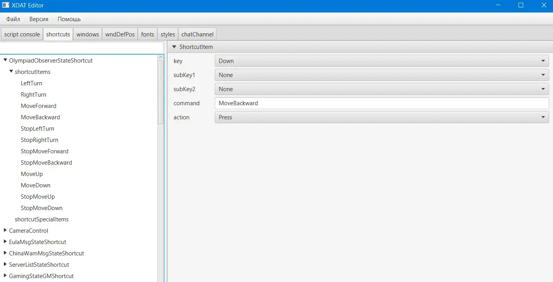
Task: Select MoveDown in the tree
Action: [x=36, y=185]
